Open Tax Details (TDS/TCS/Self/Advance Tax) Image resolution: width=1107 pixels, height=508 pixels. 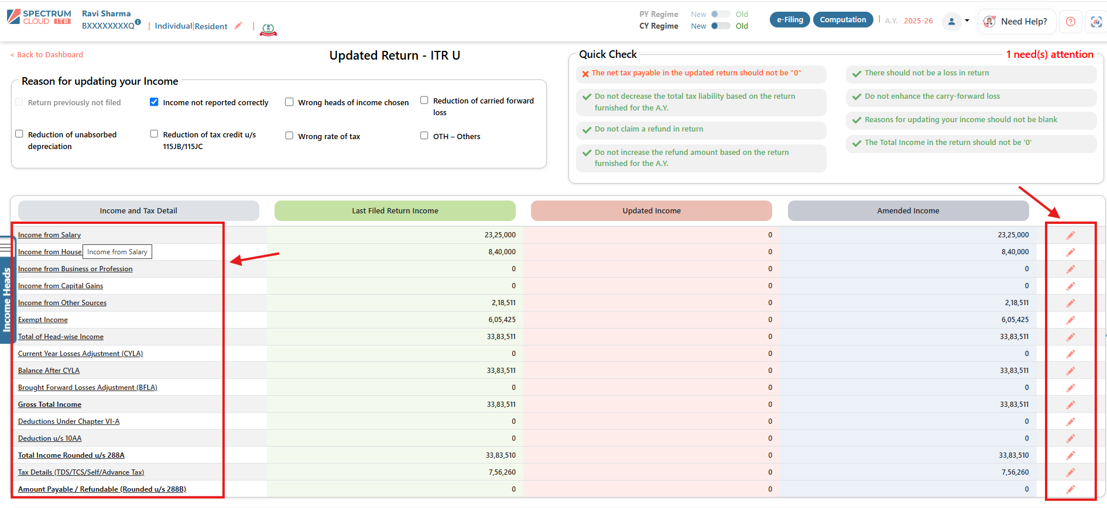81,472
